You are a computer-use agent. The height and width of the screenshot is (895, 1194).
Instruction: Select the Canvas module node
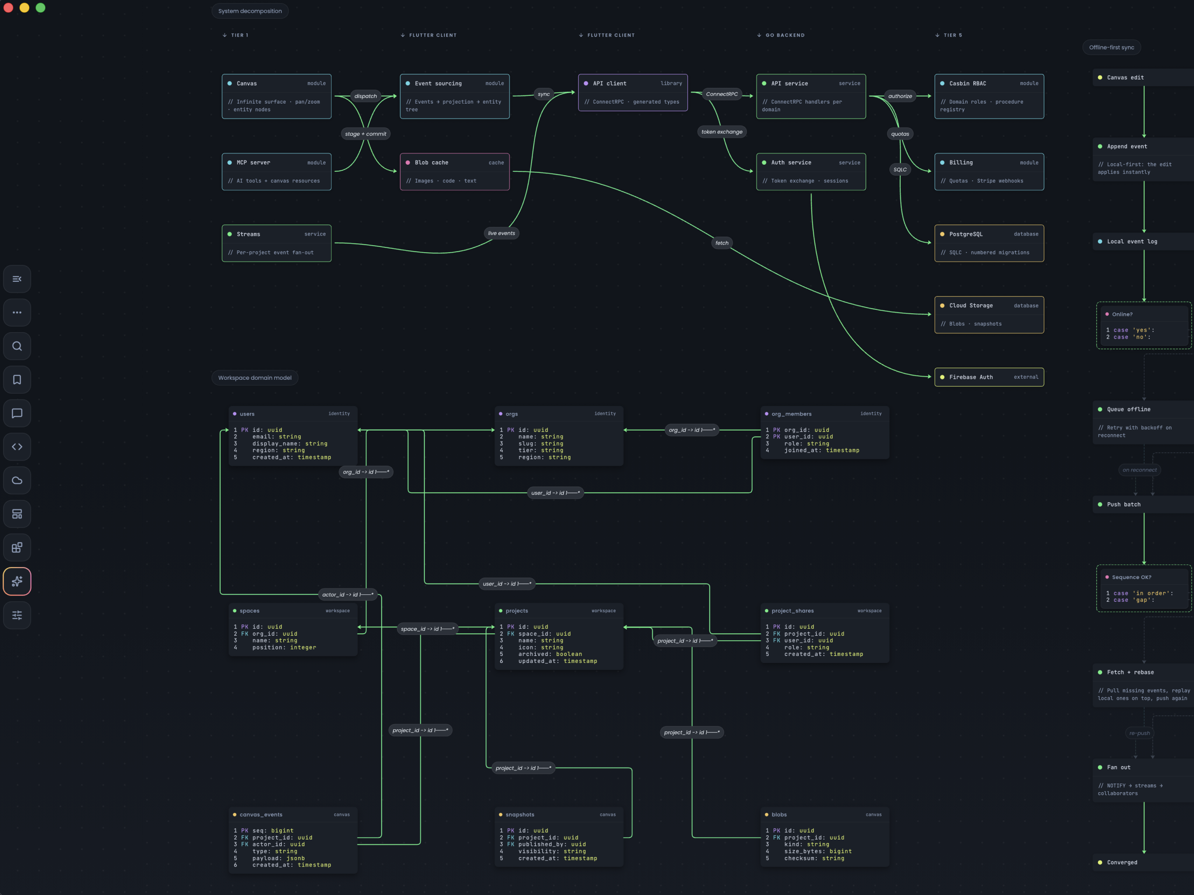pyautogui.click(x=276, y=96)
